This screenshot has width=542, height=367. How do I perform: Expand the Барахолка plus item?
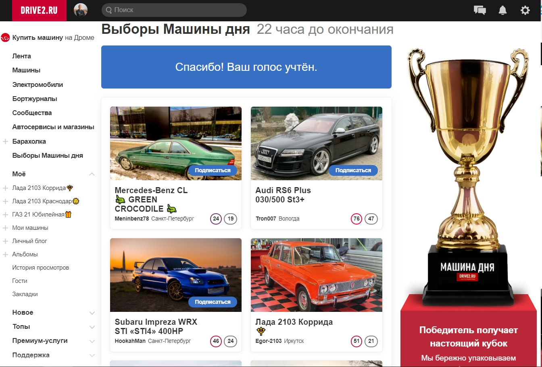point(6,142)
